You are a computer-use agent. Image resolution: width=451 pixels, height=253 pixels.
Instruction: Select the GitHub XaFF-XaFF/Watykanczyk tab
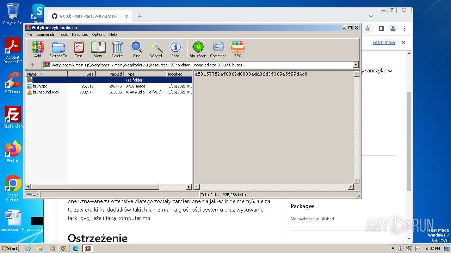(90, 16)
